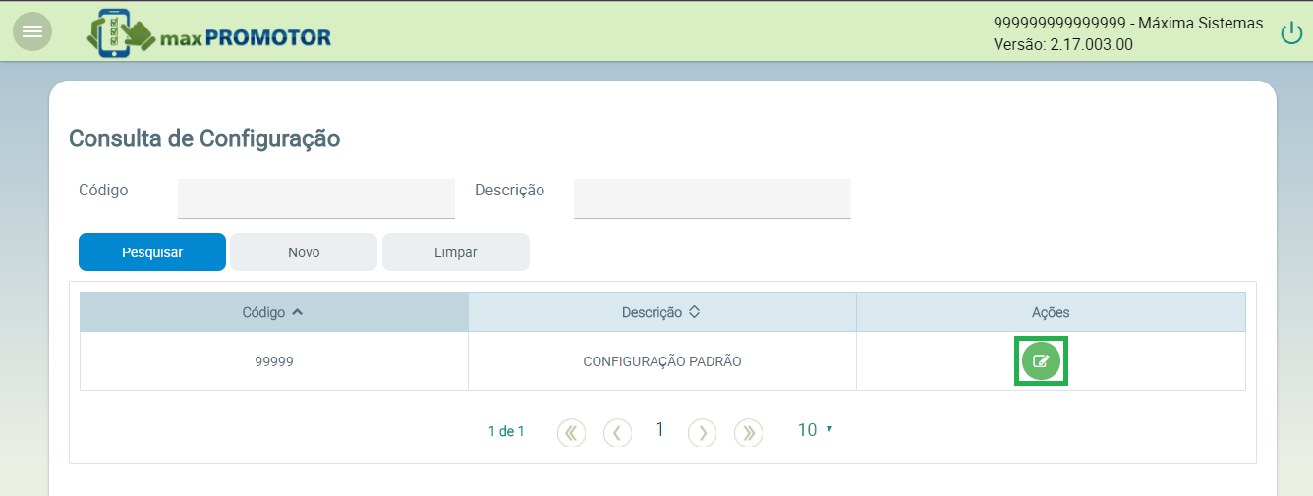
Task: Focus the Código input field
Action: [316, 198]
